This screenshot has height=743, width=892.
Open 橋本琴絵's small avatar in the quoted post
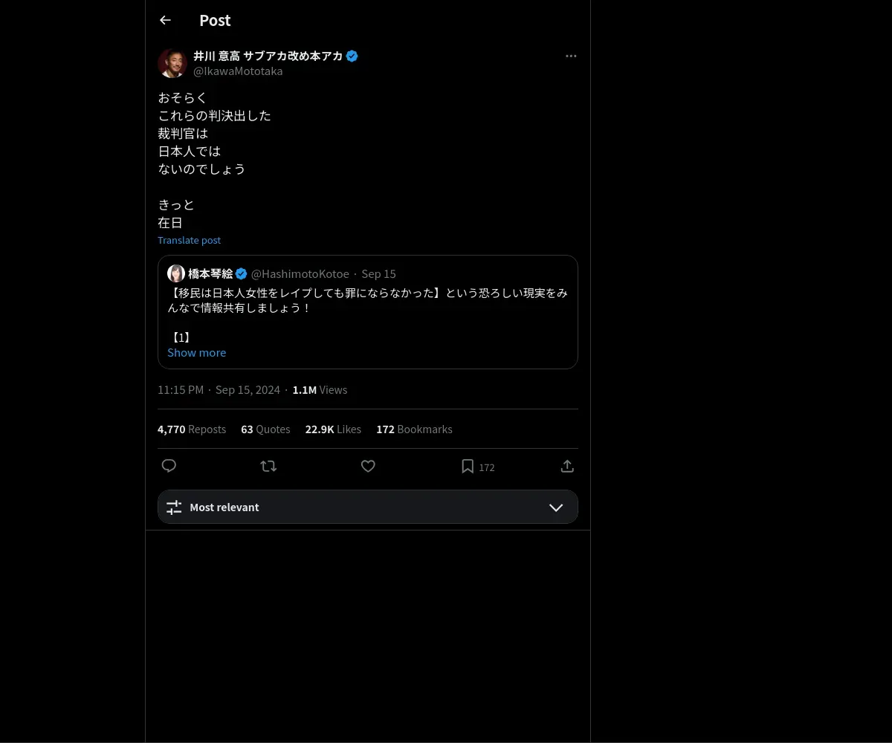[x=176, y=273]
